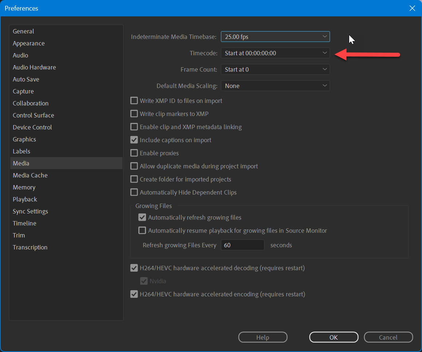Viewport: 422px width, 352px height.
Task: Edit the refresh growing files seconds field
Action: pyautogui.click(x=242, y=245)
